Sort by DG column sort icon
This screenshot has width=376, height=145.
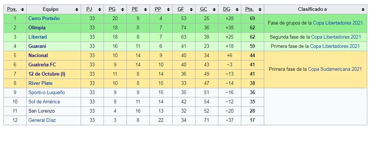coord(237,10)
